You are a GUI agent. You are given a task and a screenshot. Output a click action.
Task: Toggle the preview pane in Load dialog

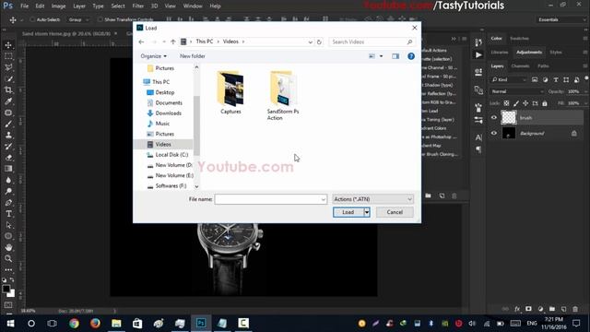pos(395,56)
